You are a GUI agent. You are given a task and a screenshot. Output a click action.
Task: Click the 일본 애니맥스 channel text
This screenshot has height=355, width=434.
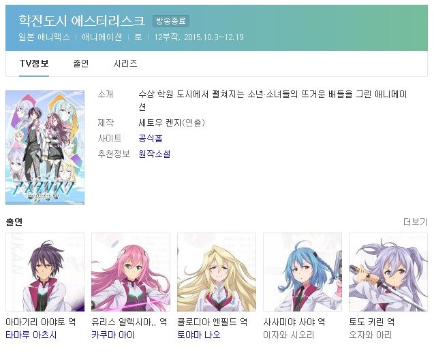(x=44, y=37)
